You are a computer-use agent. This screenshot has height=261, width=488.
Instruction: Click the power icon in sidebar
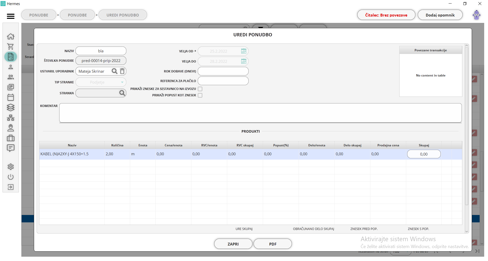pos(10,177)
